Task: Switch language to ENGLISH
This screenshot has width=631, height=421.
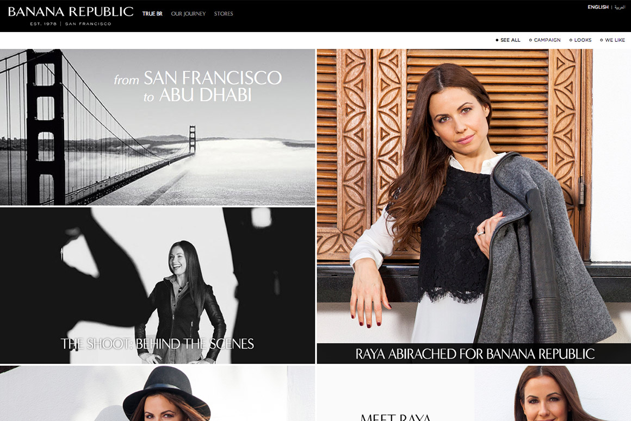Action: tap(598, 7)
